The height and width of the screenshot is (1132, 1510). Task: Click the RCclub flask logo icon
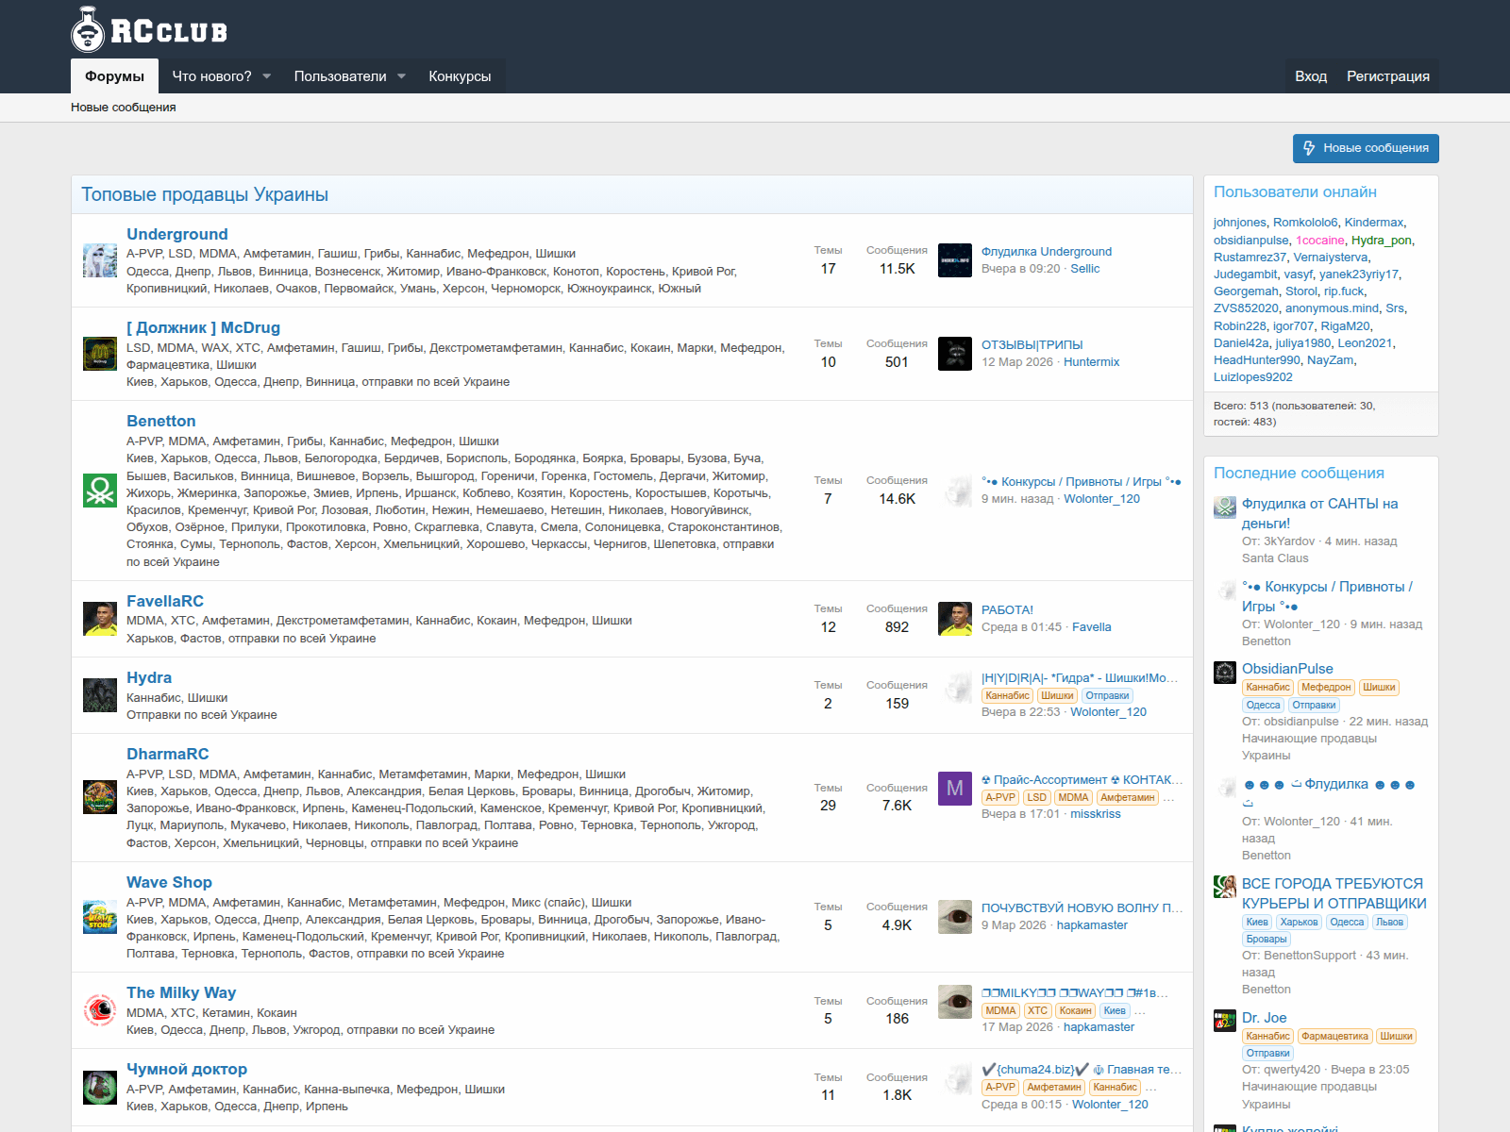point(89,29)
